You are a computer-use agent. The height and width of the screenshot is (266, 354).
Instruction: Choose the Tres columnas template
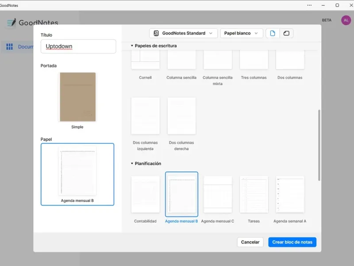tap(254, 60)
